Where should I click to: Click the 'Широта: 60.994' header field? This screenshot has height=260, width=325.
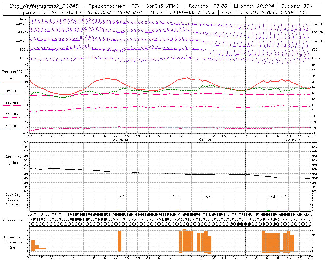[x=254, y=6]
